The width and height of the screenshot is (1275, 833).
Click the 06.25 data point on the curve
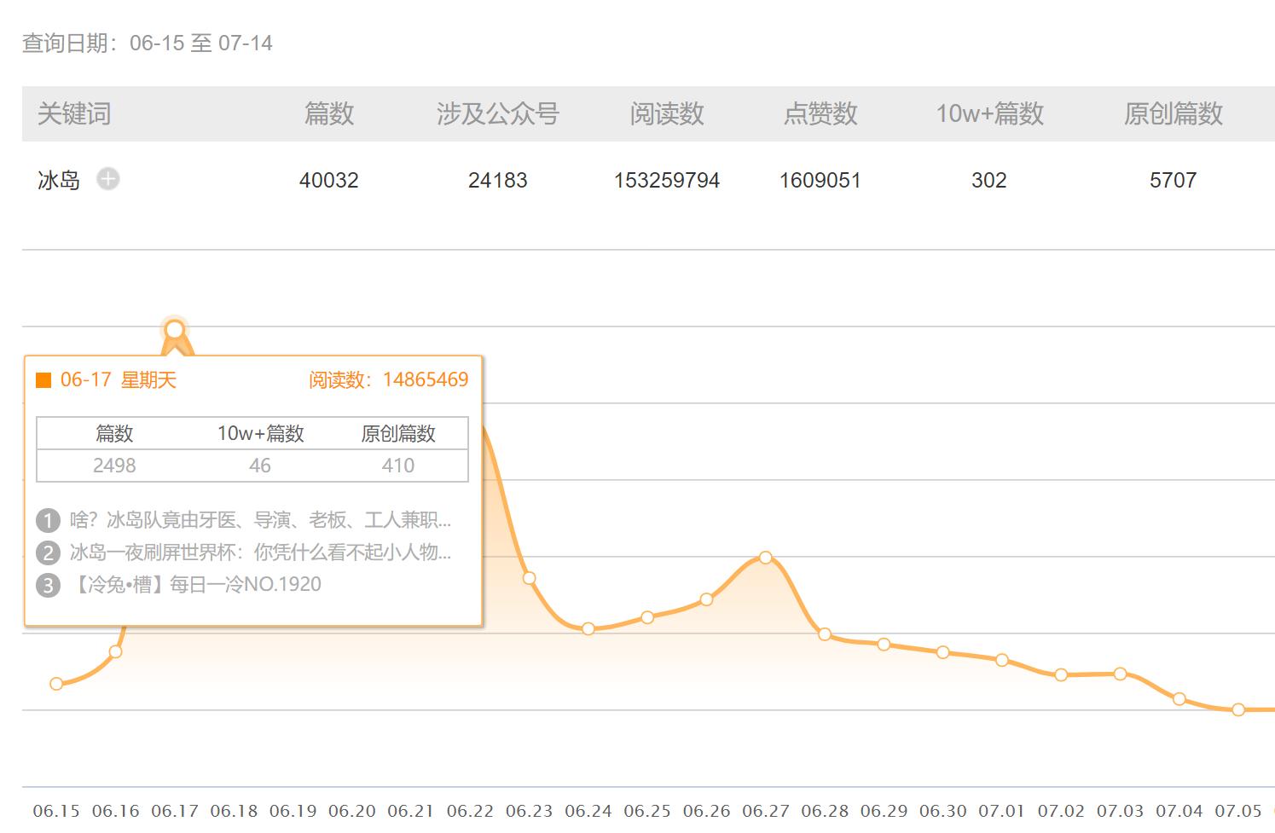click(647, 617)
